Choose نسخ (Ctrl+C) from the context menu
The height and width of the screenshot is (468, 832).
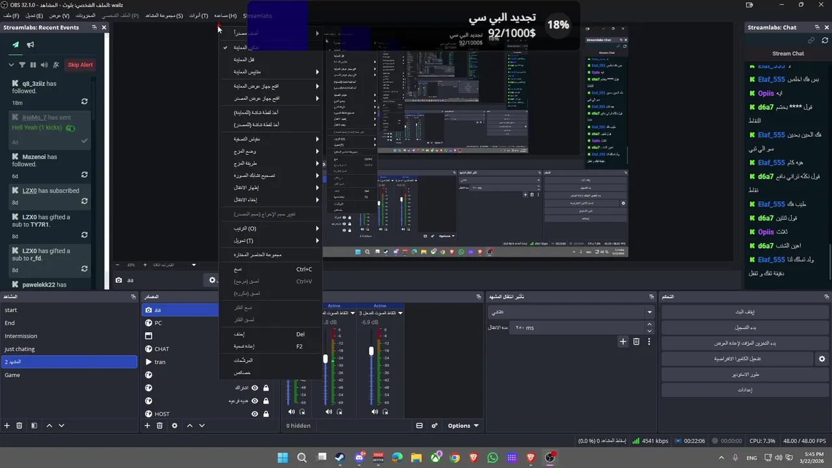coord(270,269)
